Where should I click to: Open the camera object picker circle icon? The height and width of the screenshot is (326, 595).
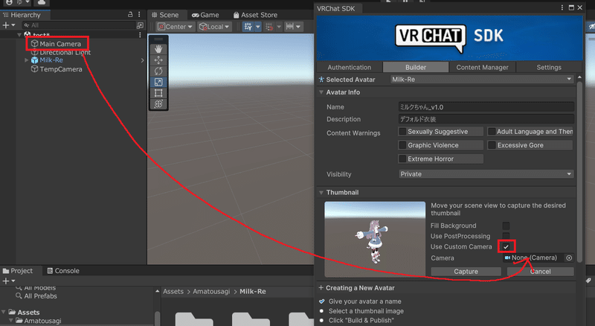[x=569, y=258]
